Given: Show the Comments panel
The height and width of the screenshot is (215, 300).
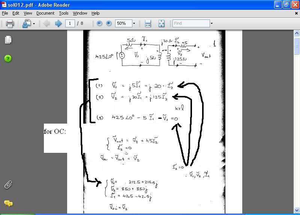Looking at the screenshot, I should pyautogui.click(x=8, y=203).
